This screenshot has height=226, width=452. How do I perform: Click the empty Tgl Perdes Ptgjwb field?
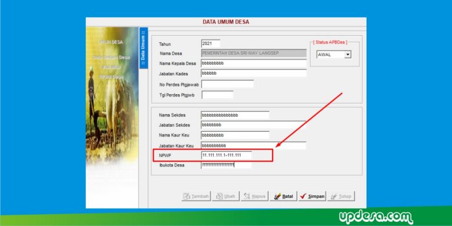[x=217, y=95]
